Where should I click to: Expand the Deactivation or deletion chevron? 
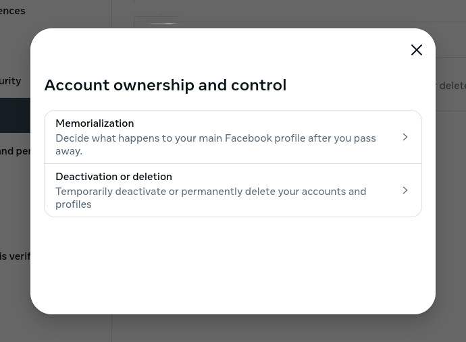405,190
